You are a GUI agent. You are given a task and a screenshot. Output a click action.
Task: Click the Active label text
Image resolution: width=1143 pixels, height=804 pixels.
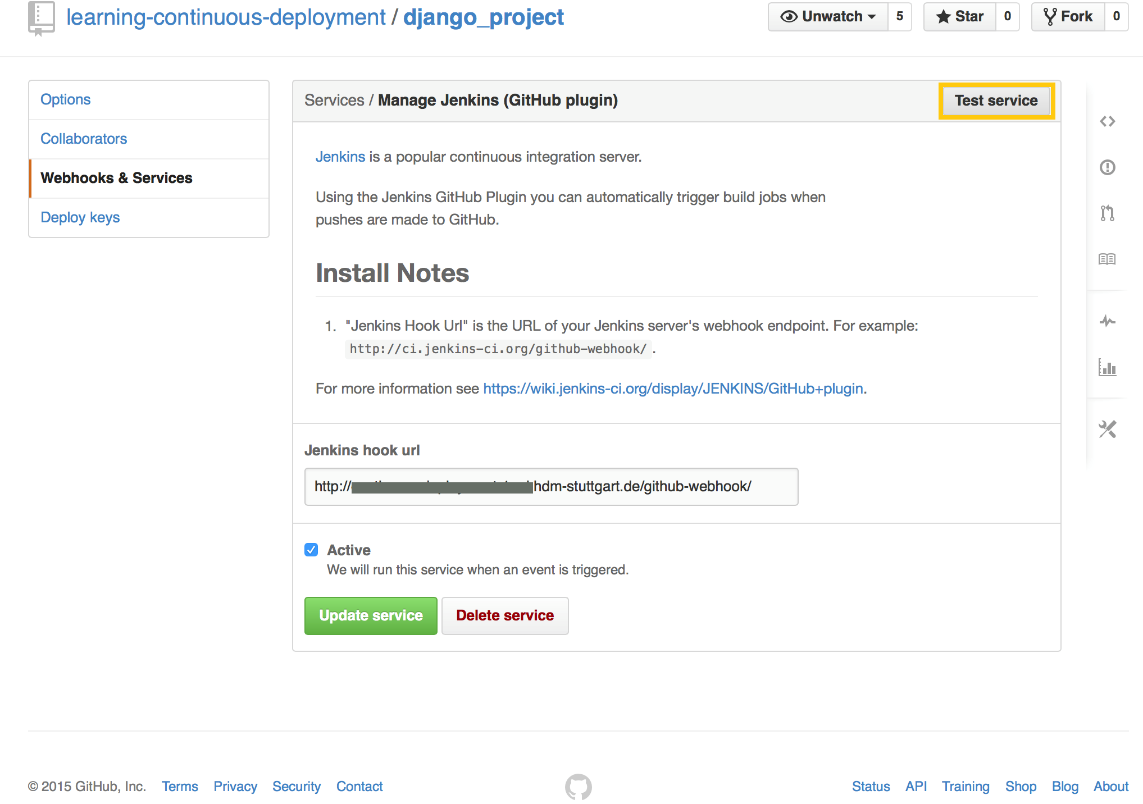click(349, 550)
